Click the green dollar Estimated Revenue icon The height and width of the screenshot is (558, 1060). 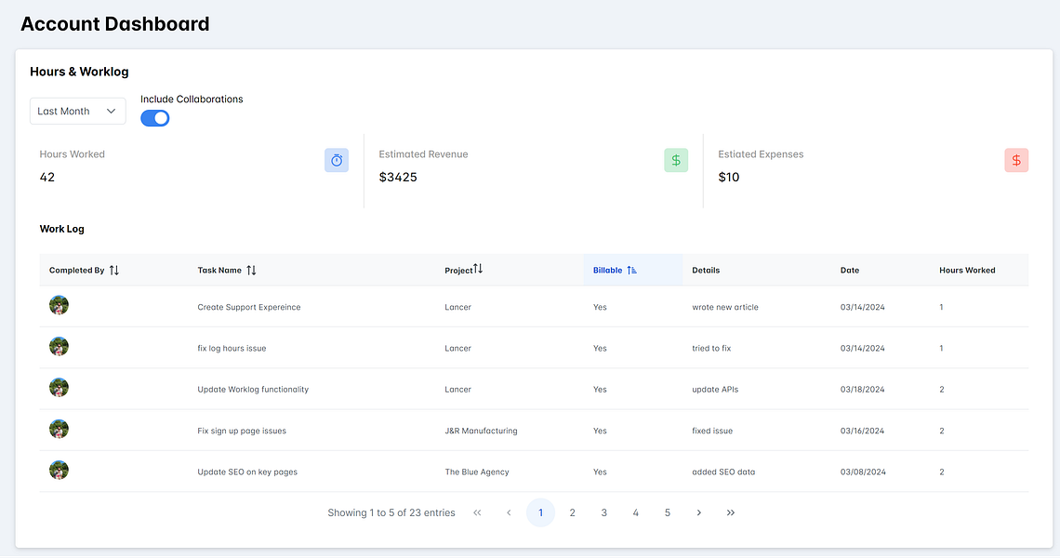click(676, 160)
